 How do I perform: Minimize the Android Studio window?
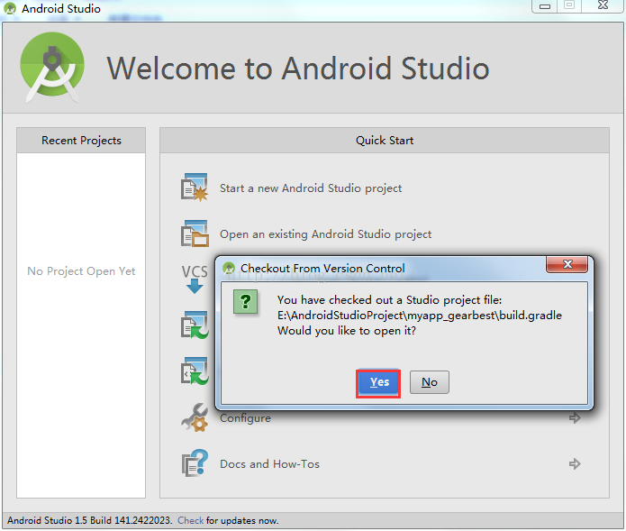pyautogui.click(x=545, y=6)
